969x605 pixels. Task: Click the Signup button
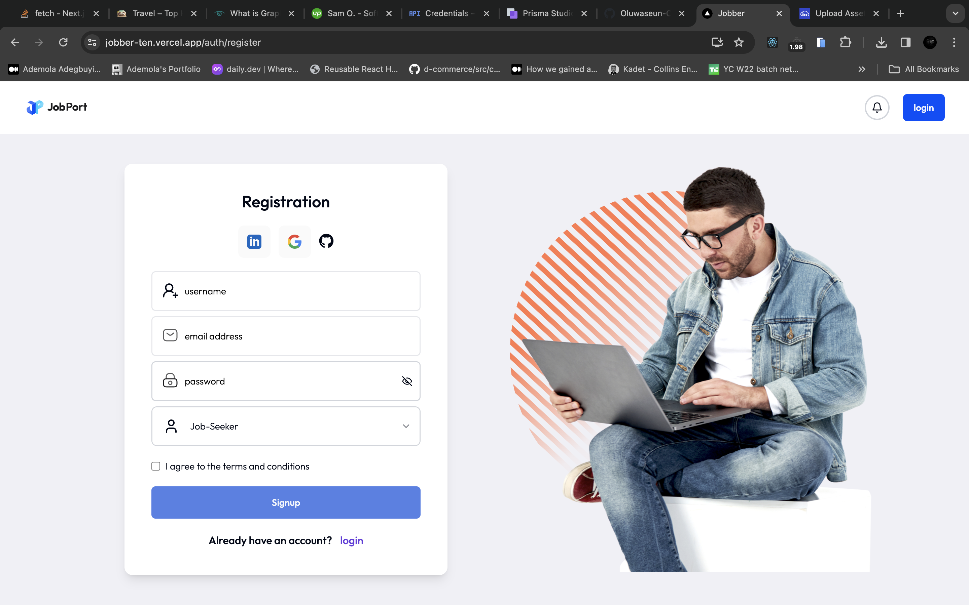click(286, 502)
